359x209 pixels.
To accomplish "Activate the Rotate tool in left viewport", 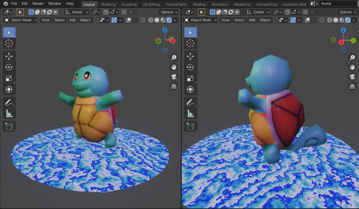I will click(9, 67).
